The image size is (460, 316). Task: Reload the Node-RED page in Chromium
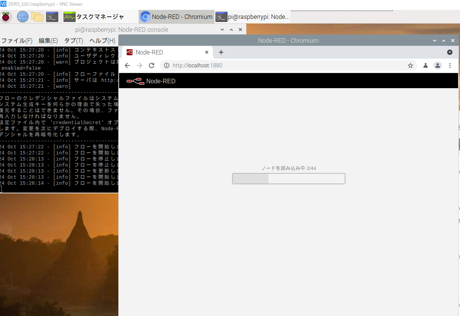[152, 65]
